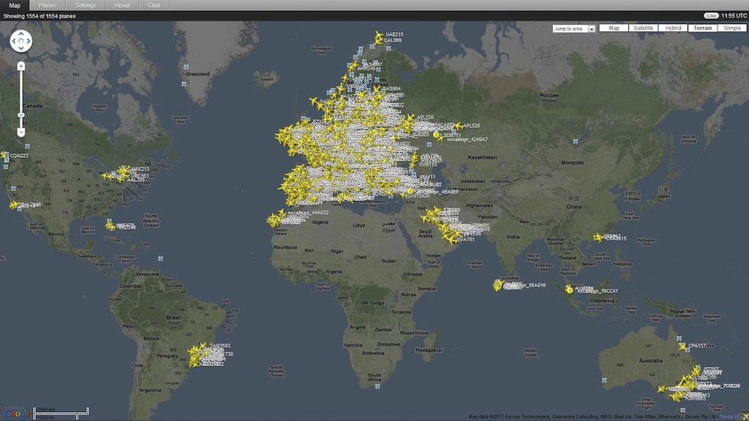
Task: Switch map type to Hybrid
Action: 673,29
